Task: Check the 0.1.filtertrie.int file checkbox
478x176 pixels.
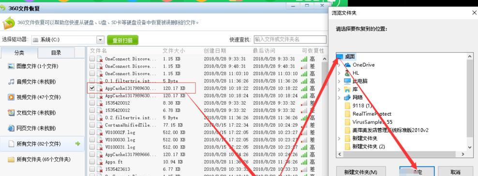Action: point(92,81)
